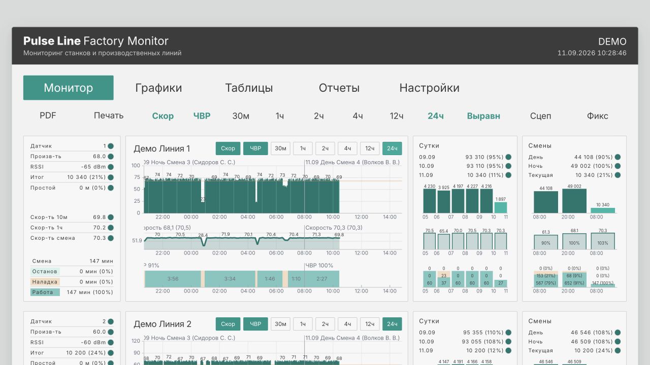Go to the Отчеты tab

(339, 88)
